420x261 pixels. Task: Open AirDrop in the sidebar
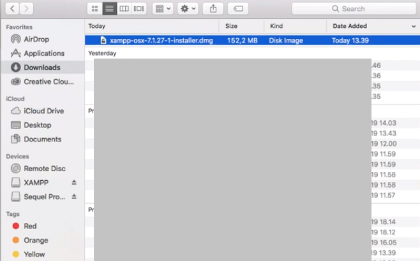36,39
